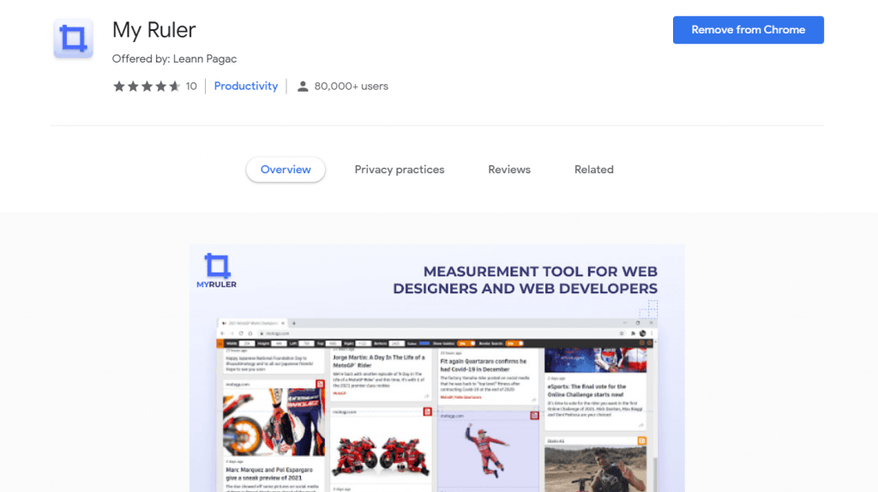Switch to the Privacy practices tab
Screen dimensions: 878x492
[400, 170]
